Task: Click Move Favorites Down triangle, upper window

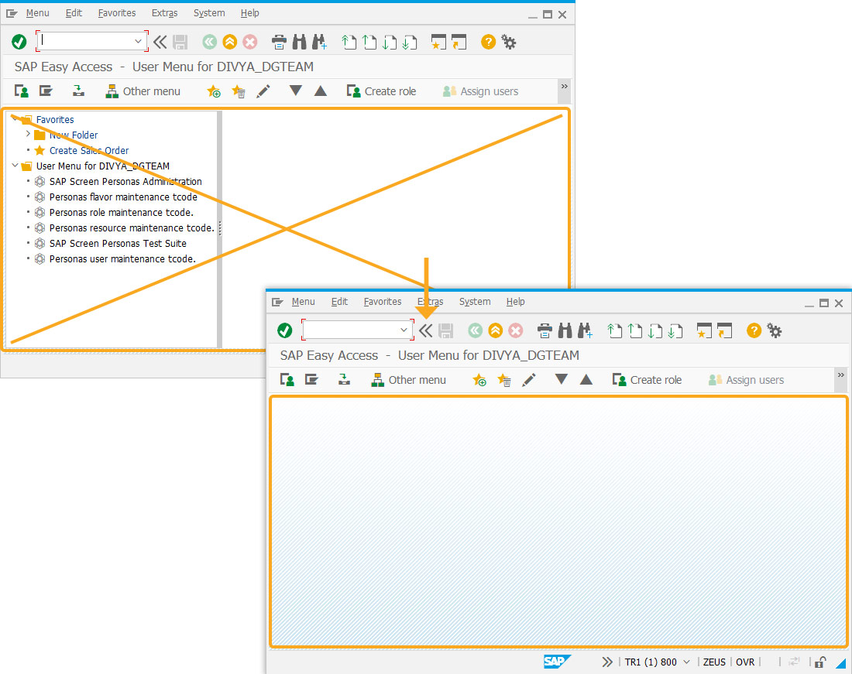Action: click(296, 91)
